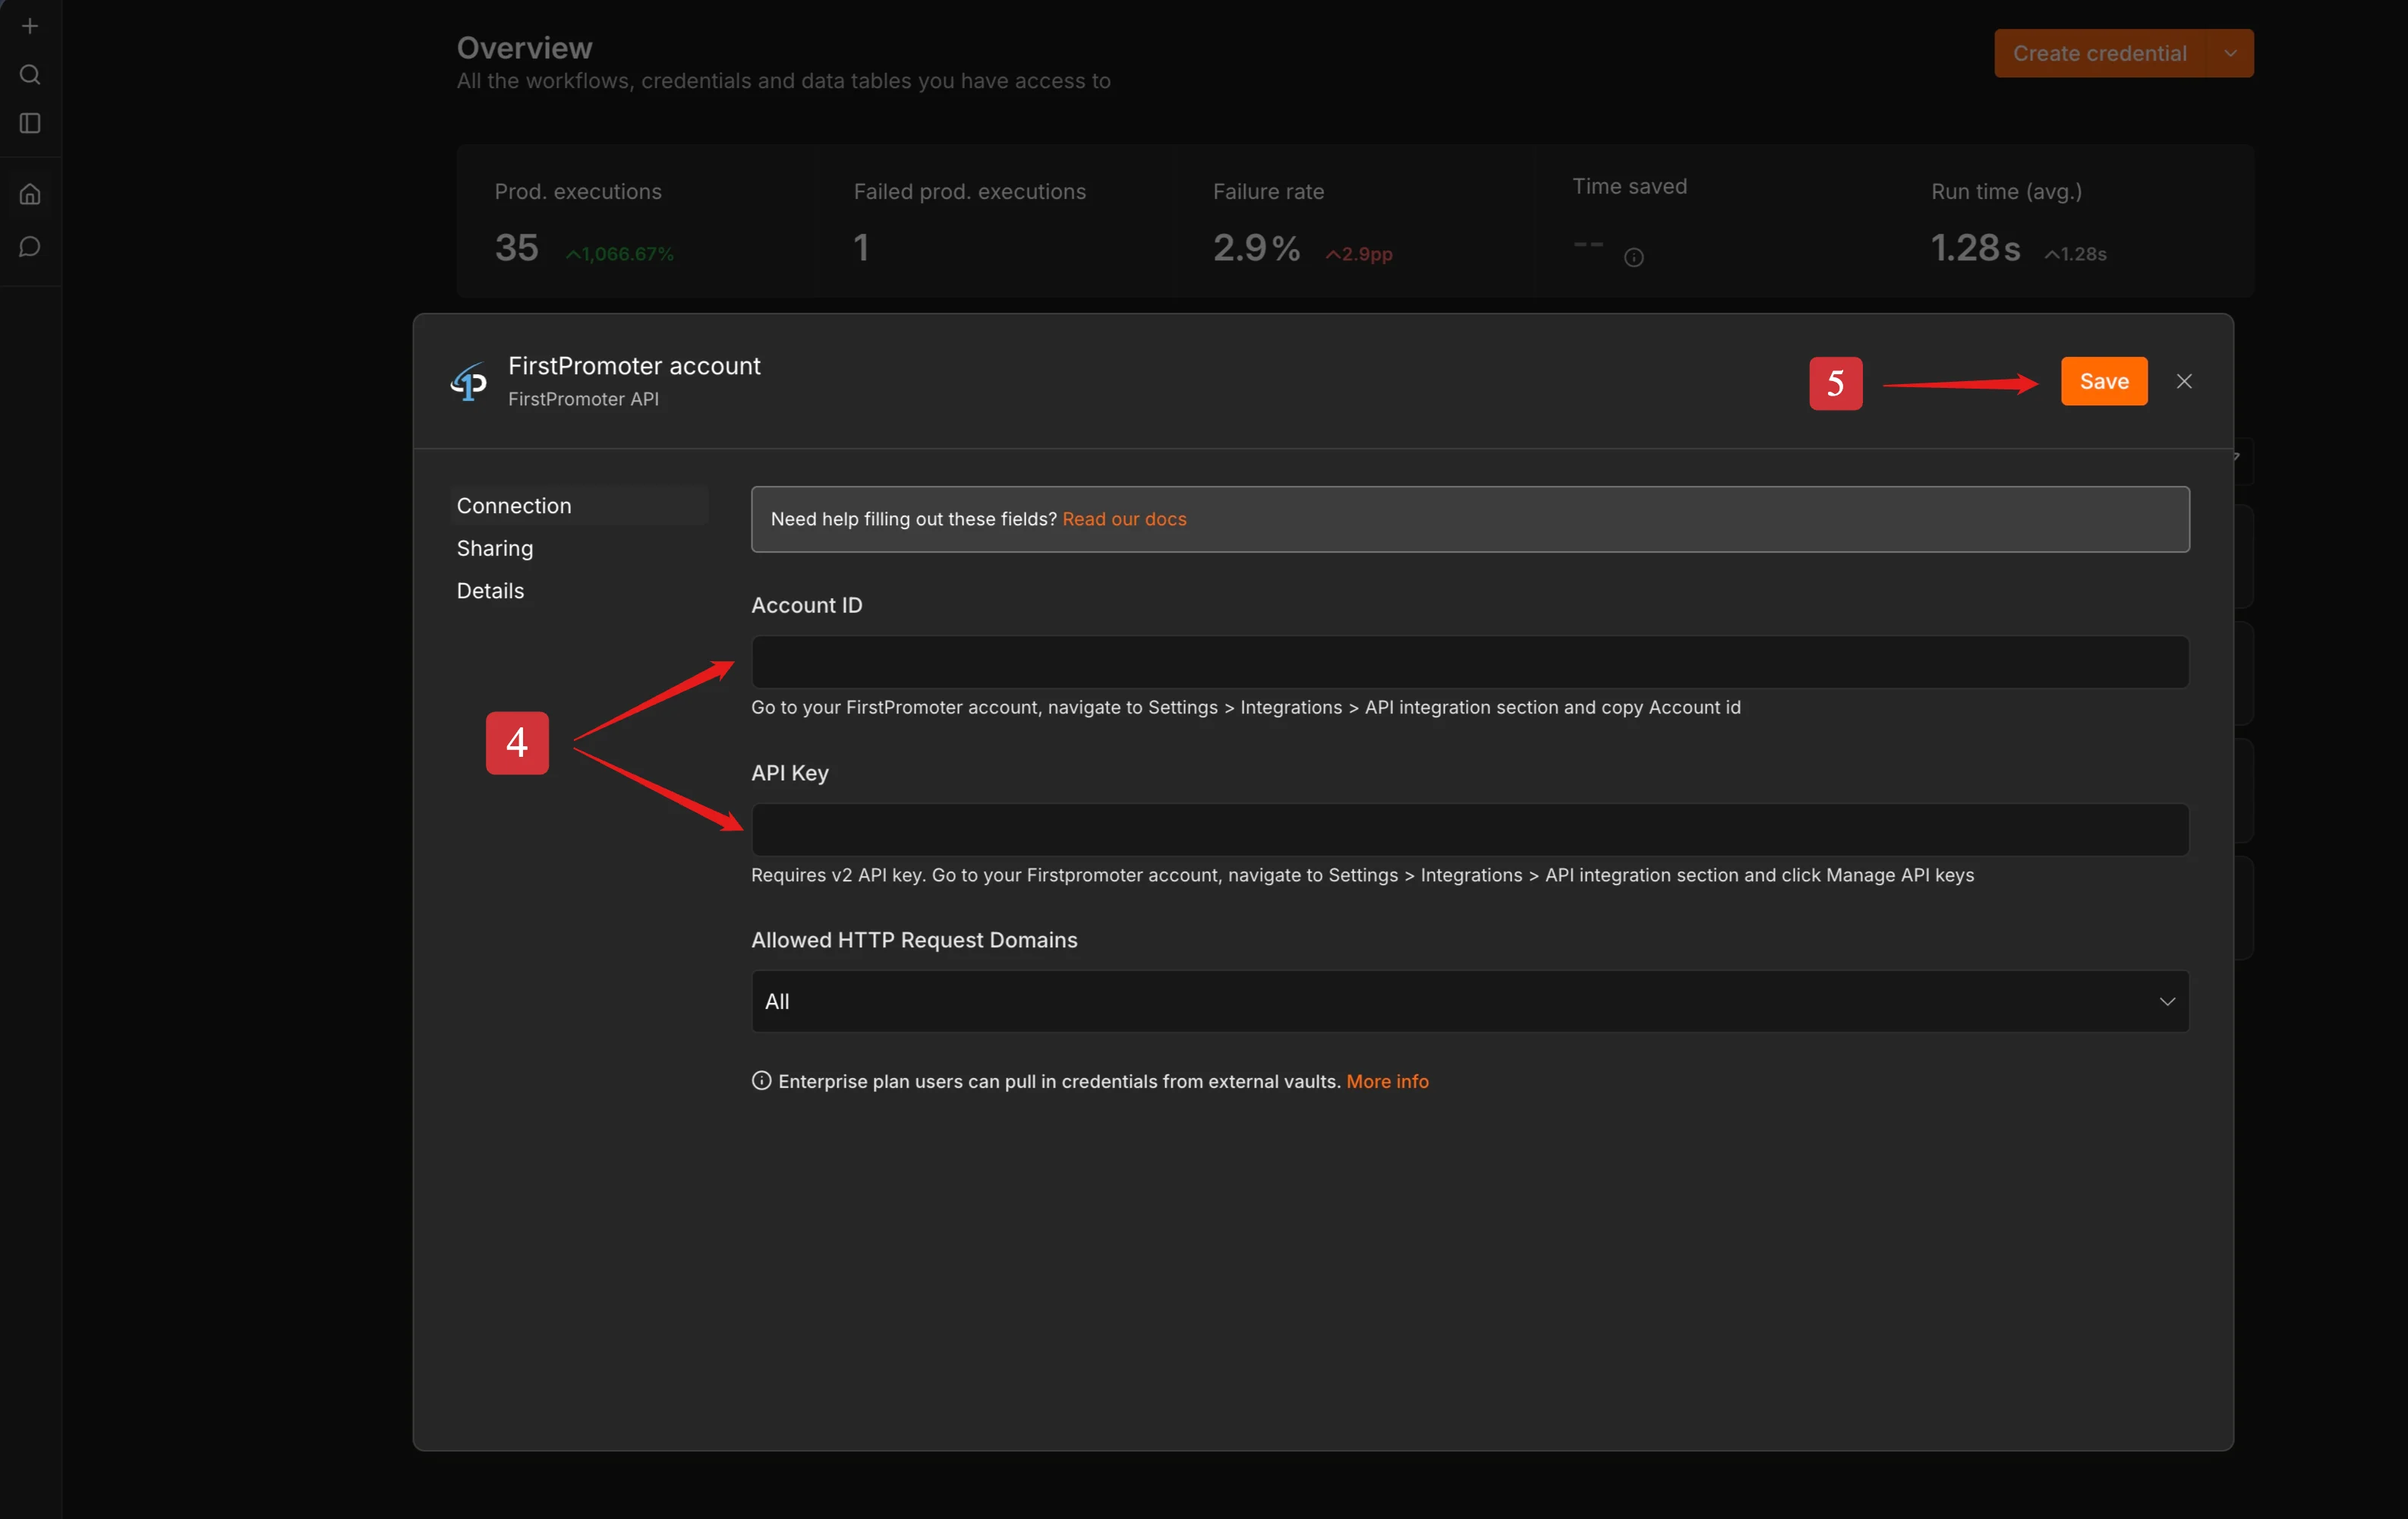Open chat bubble icon in sidebar
The height and width of the screenshot is (1519, 2408).
click(x=30, y=246)
